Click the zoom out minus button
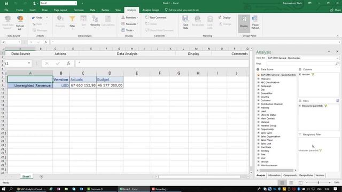Image resolution: width=342 pixels, height=192 pixels. point(307,182)
